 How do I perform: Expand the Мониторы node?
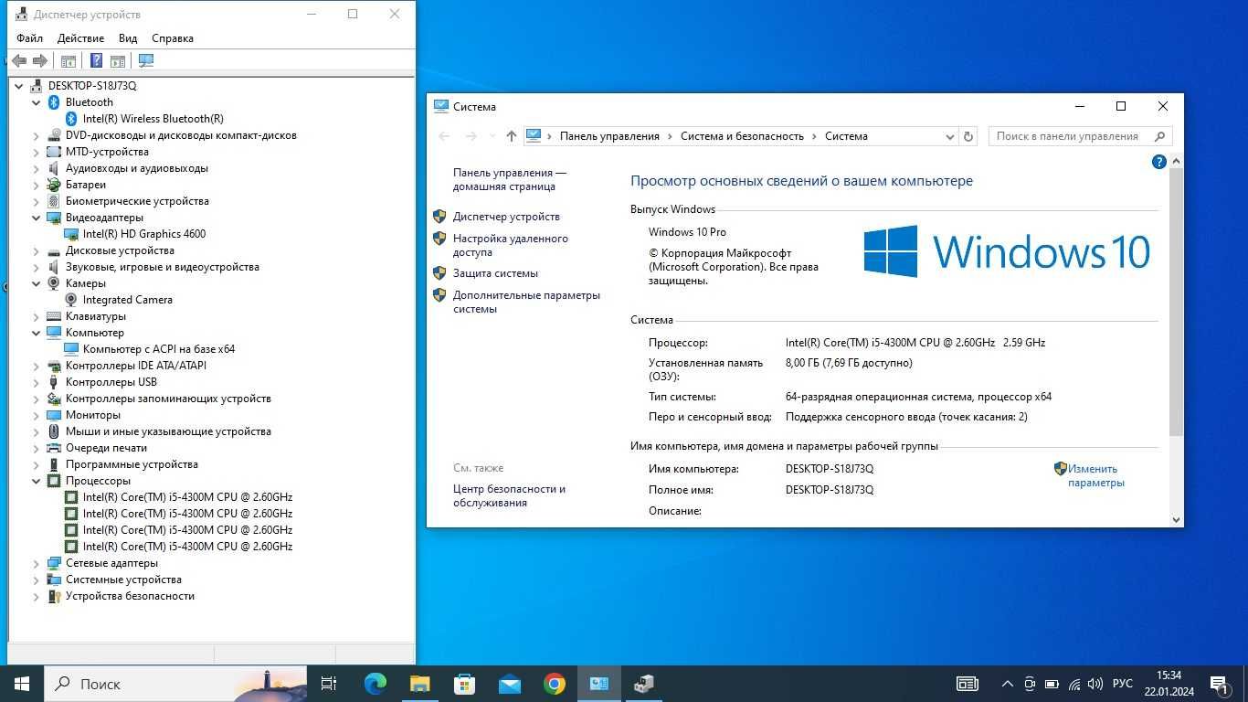[37, 415]
